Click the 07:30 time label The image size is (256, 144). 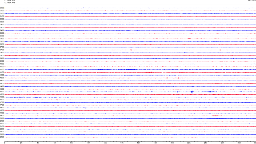[2, 50]
